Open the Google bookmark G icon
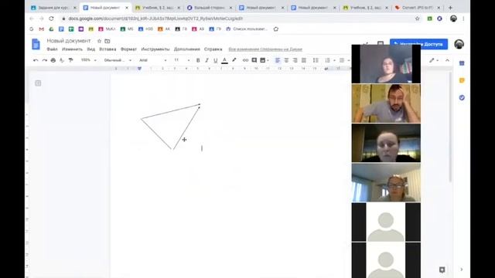Screen dimensions: 495x278 (x=31, y=29)
